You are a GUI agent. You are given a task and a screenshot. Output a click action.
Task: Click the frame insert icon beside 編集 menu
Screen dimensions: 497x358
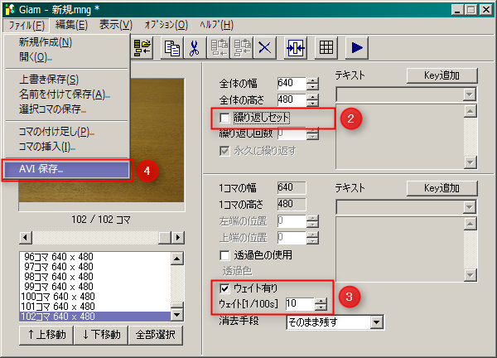click(x=142, y=47)
